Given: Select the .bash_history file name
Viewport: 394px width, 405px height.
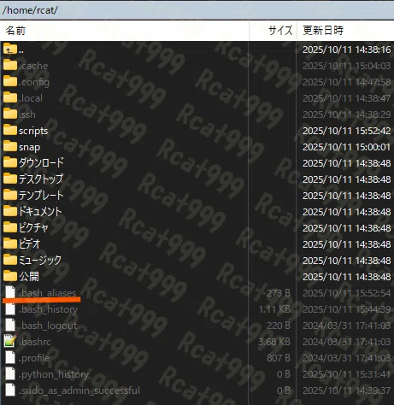Looking at the screenshot, I should pos(48,309).
